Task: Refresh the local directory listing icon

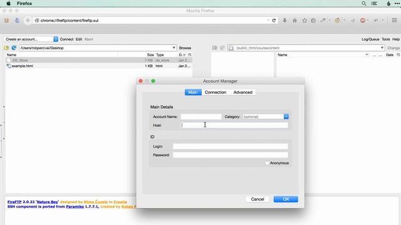Action: (14, 47)
